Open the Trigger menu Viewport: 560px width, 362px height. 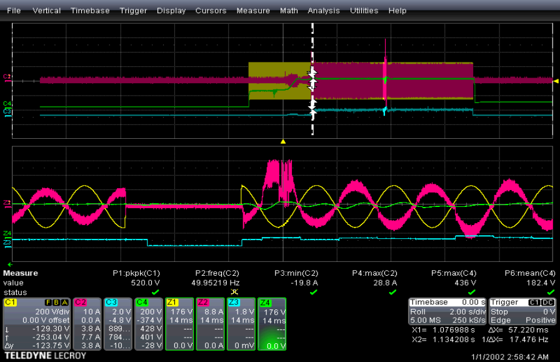133,11
